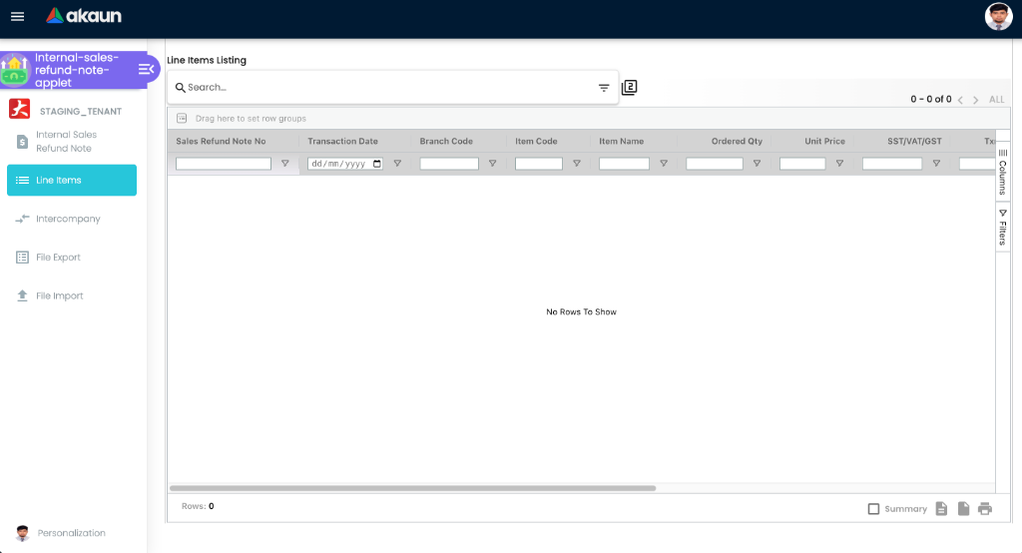Screen dimensions: 1022x553
Task: Open SST/VAT/GST filter menu
Action: [x=936, y=164]
